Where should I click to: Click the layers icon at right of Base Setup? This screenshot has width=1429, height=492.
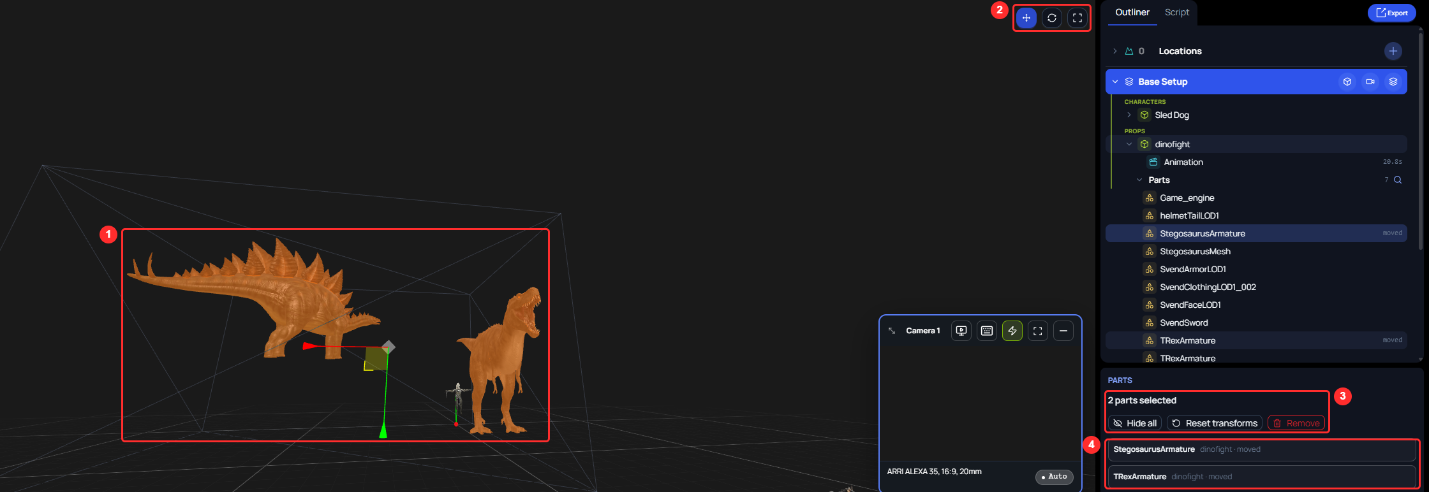click(1393, 82)
